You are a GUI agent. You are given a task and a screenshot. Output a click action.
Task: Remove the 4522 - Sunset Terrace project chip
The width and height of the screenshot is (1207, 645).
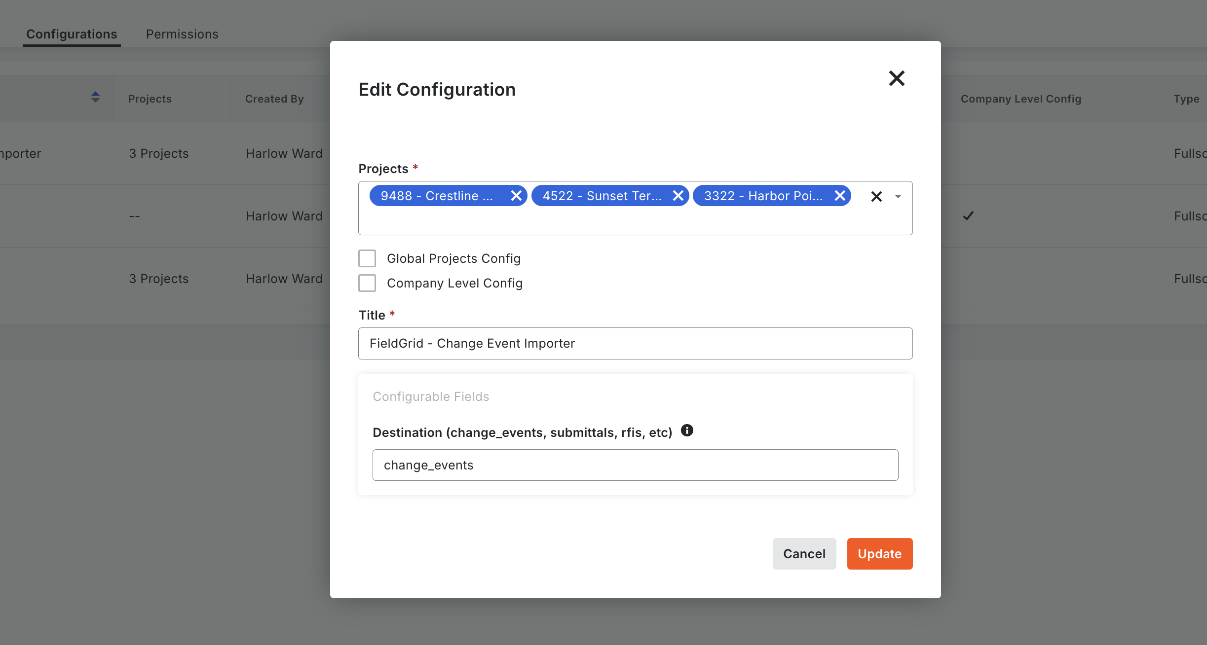[x=678, y=195]
